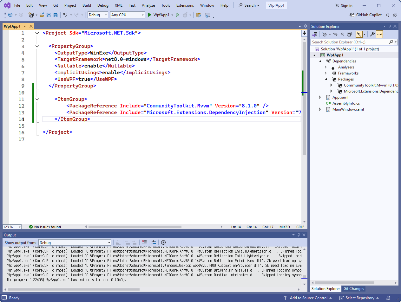
Task: Collapse the Packages node
Action: click(x=326, y=79)
